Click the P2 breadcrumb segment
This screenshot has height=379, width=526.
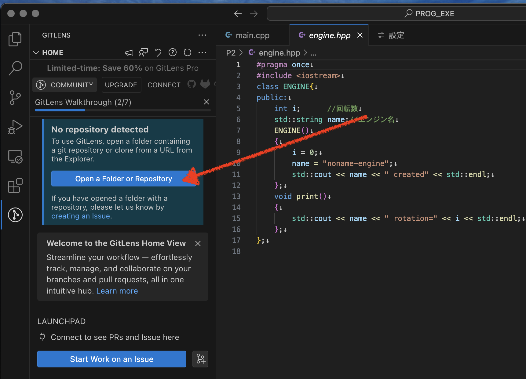[x=231, y=53]
